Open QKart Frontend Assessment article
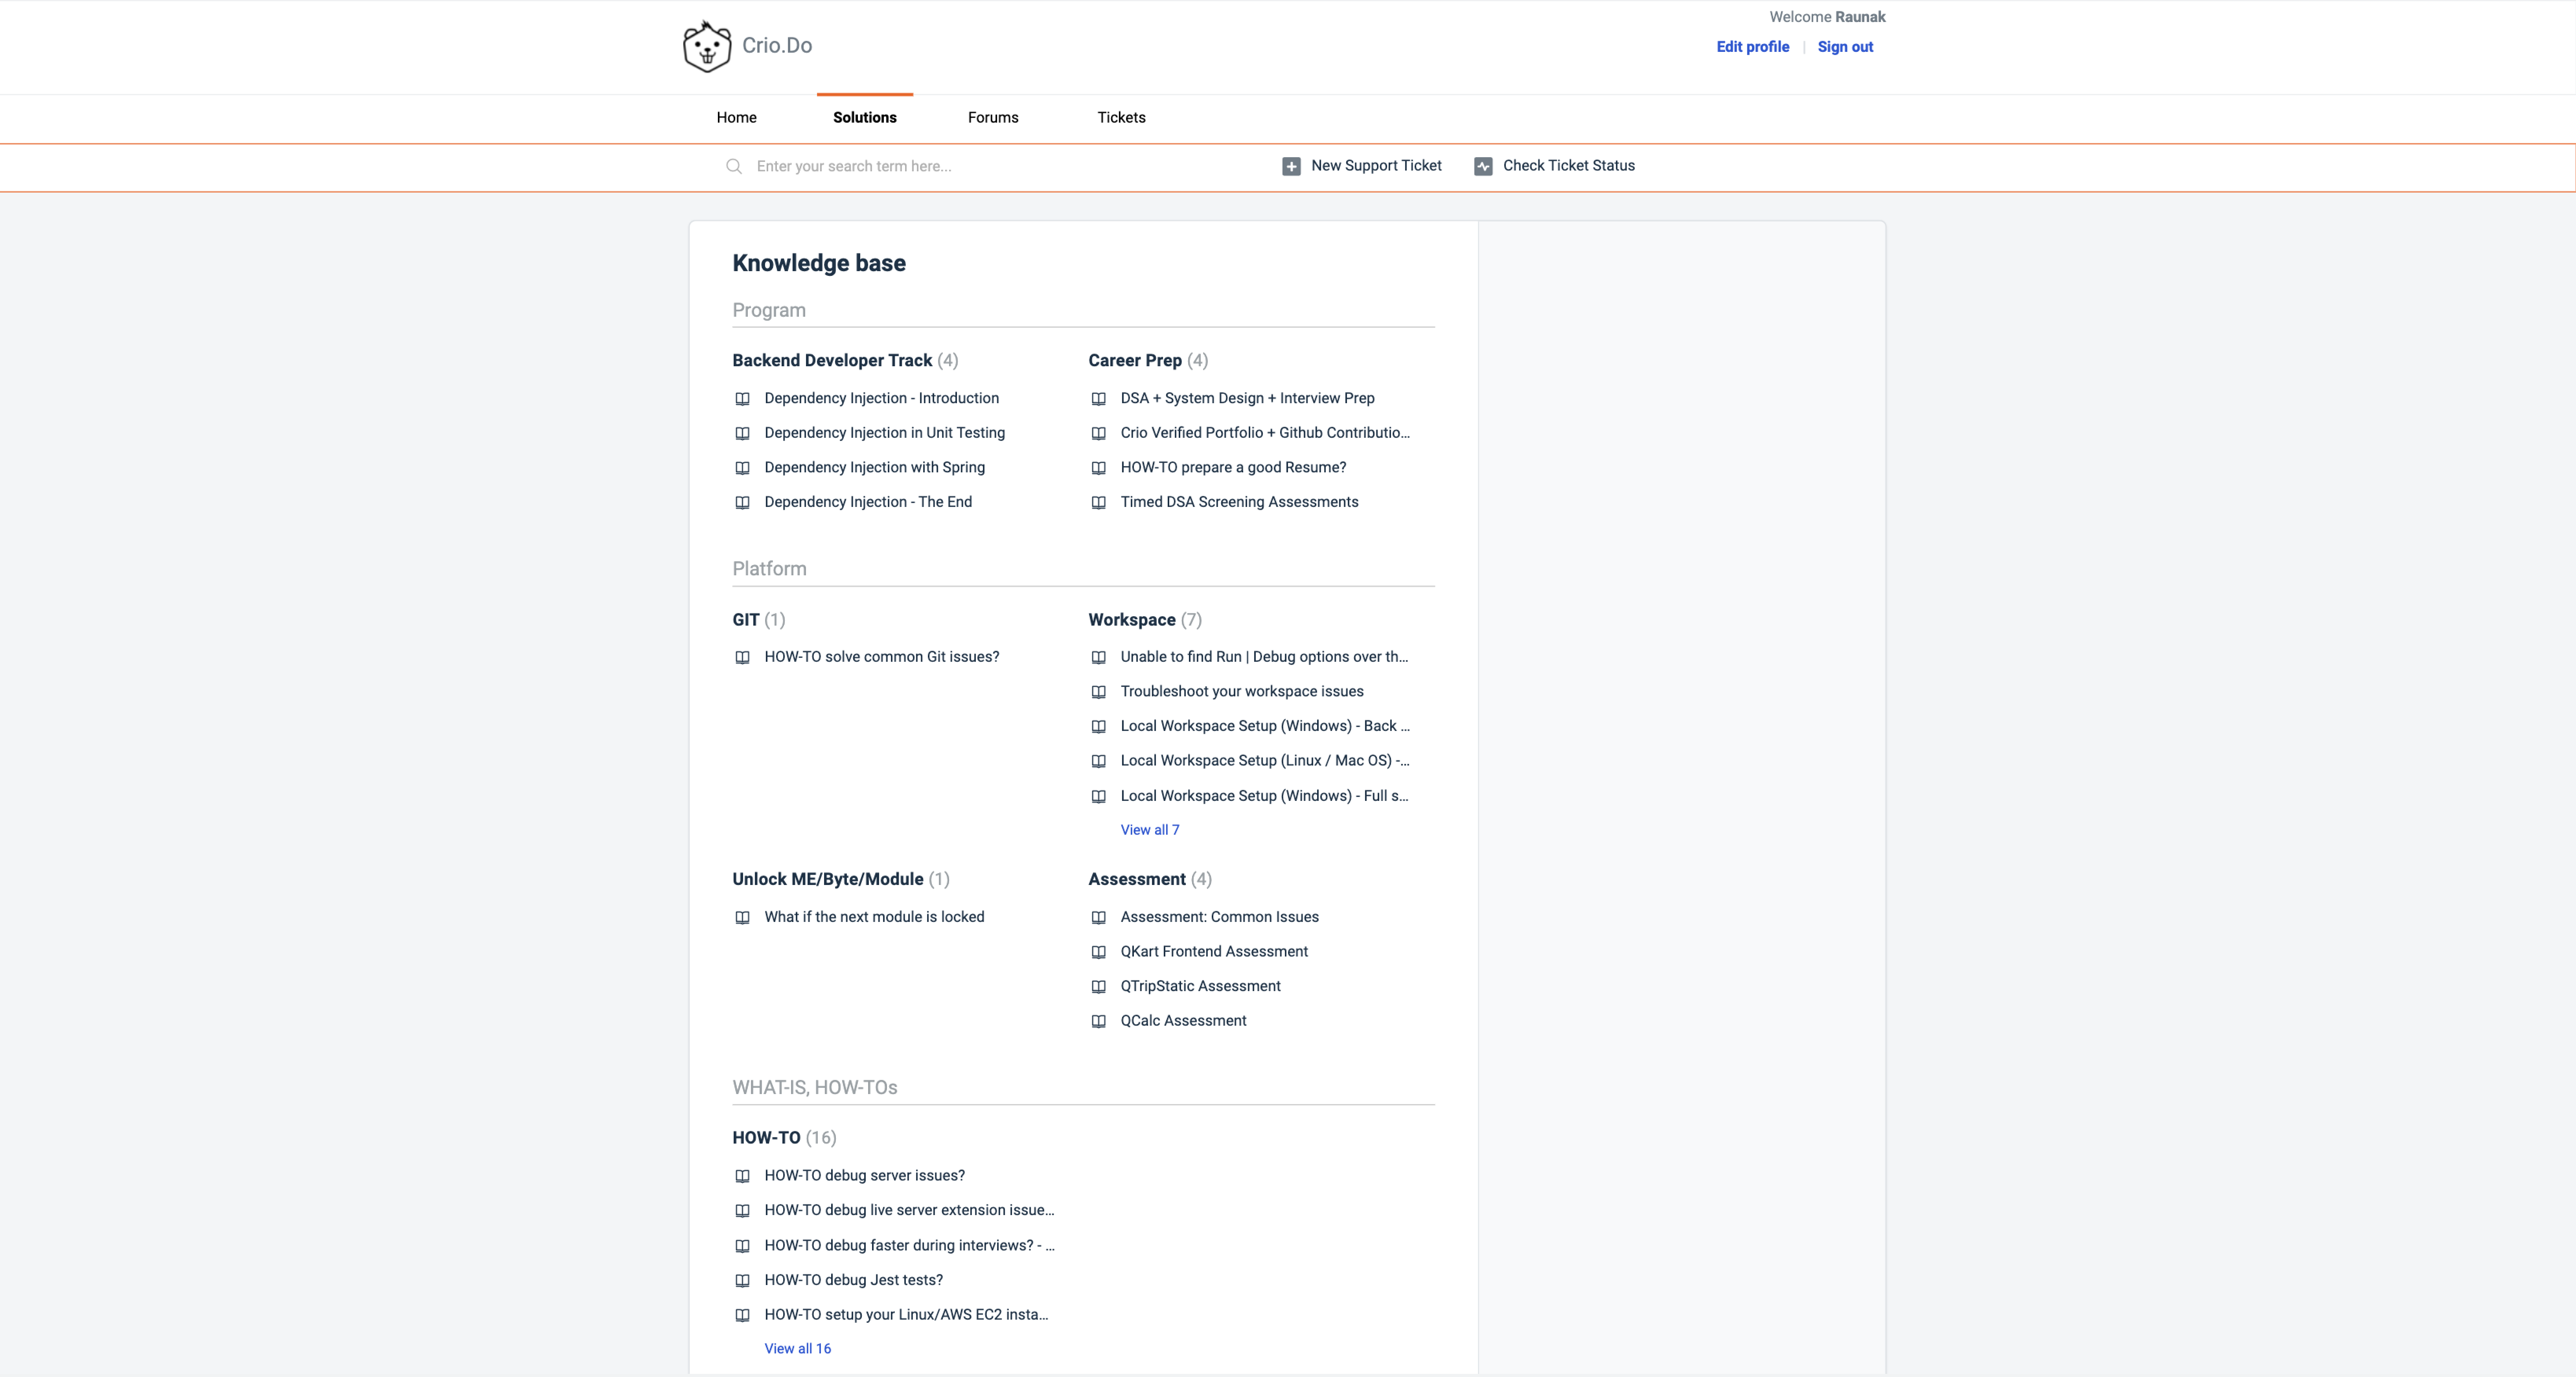 [x=1214, y=952]
